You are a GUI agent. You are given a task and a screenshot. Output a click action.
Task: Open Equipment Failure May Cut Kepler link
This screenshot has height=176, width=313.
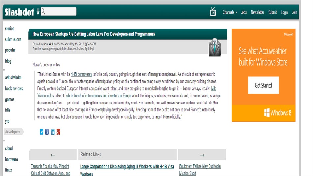point(200,167)
